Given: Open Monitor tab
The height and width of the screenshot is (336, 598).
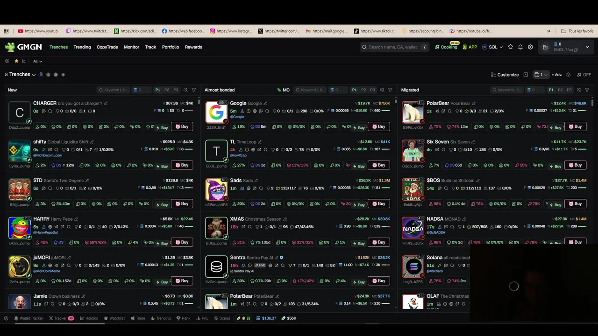Looking at the screenshot, I should point(131,47).
